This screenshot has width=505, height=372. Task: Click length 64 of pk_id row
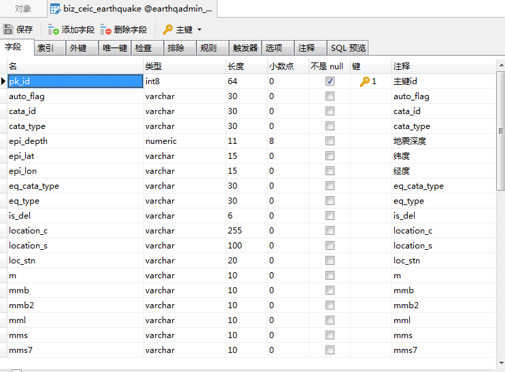point(232,81)
